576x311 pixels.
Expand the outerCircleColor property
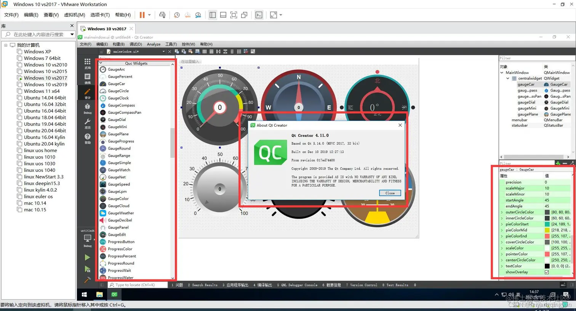pos(502,212)
